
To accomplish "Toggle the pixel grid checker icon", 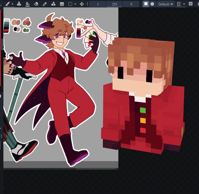I will click(x=191, y=4).
